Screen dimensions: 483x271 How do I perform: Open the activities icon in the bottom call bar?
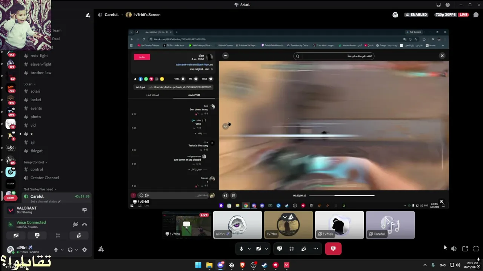pos(292,248)
